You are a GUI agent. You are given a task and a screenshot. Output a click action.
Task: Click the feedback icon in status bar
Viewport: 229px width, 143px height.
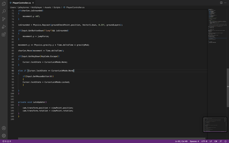point(221,141)
